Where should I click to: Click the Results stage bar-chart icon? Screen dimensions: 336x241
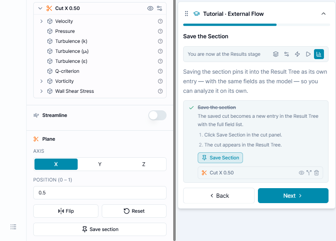pyautogui.click(x=319, y=54)
